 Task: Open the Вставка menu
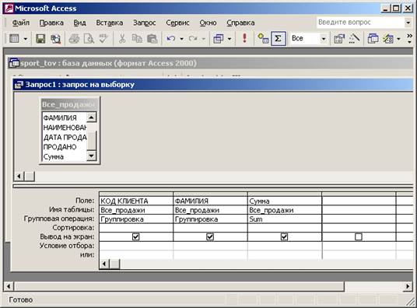pos(110,23)
